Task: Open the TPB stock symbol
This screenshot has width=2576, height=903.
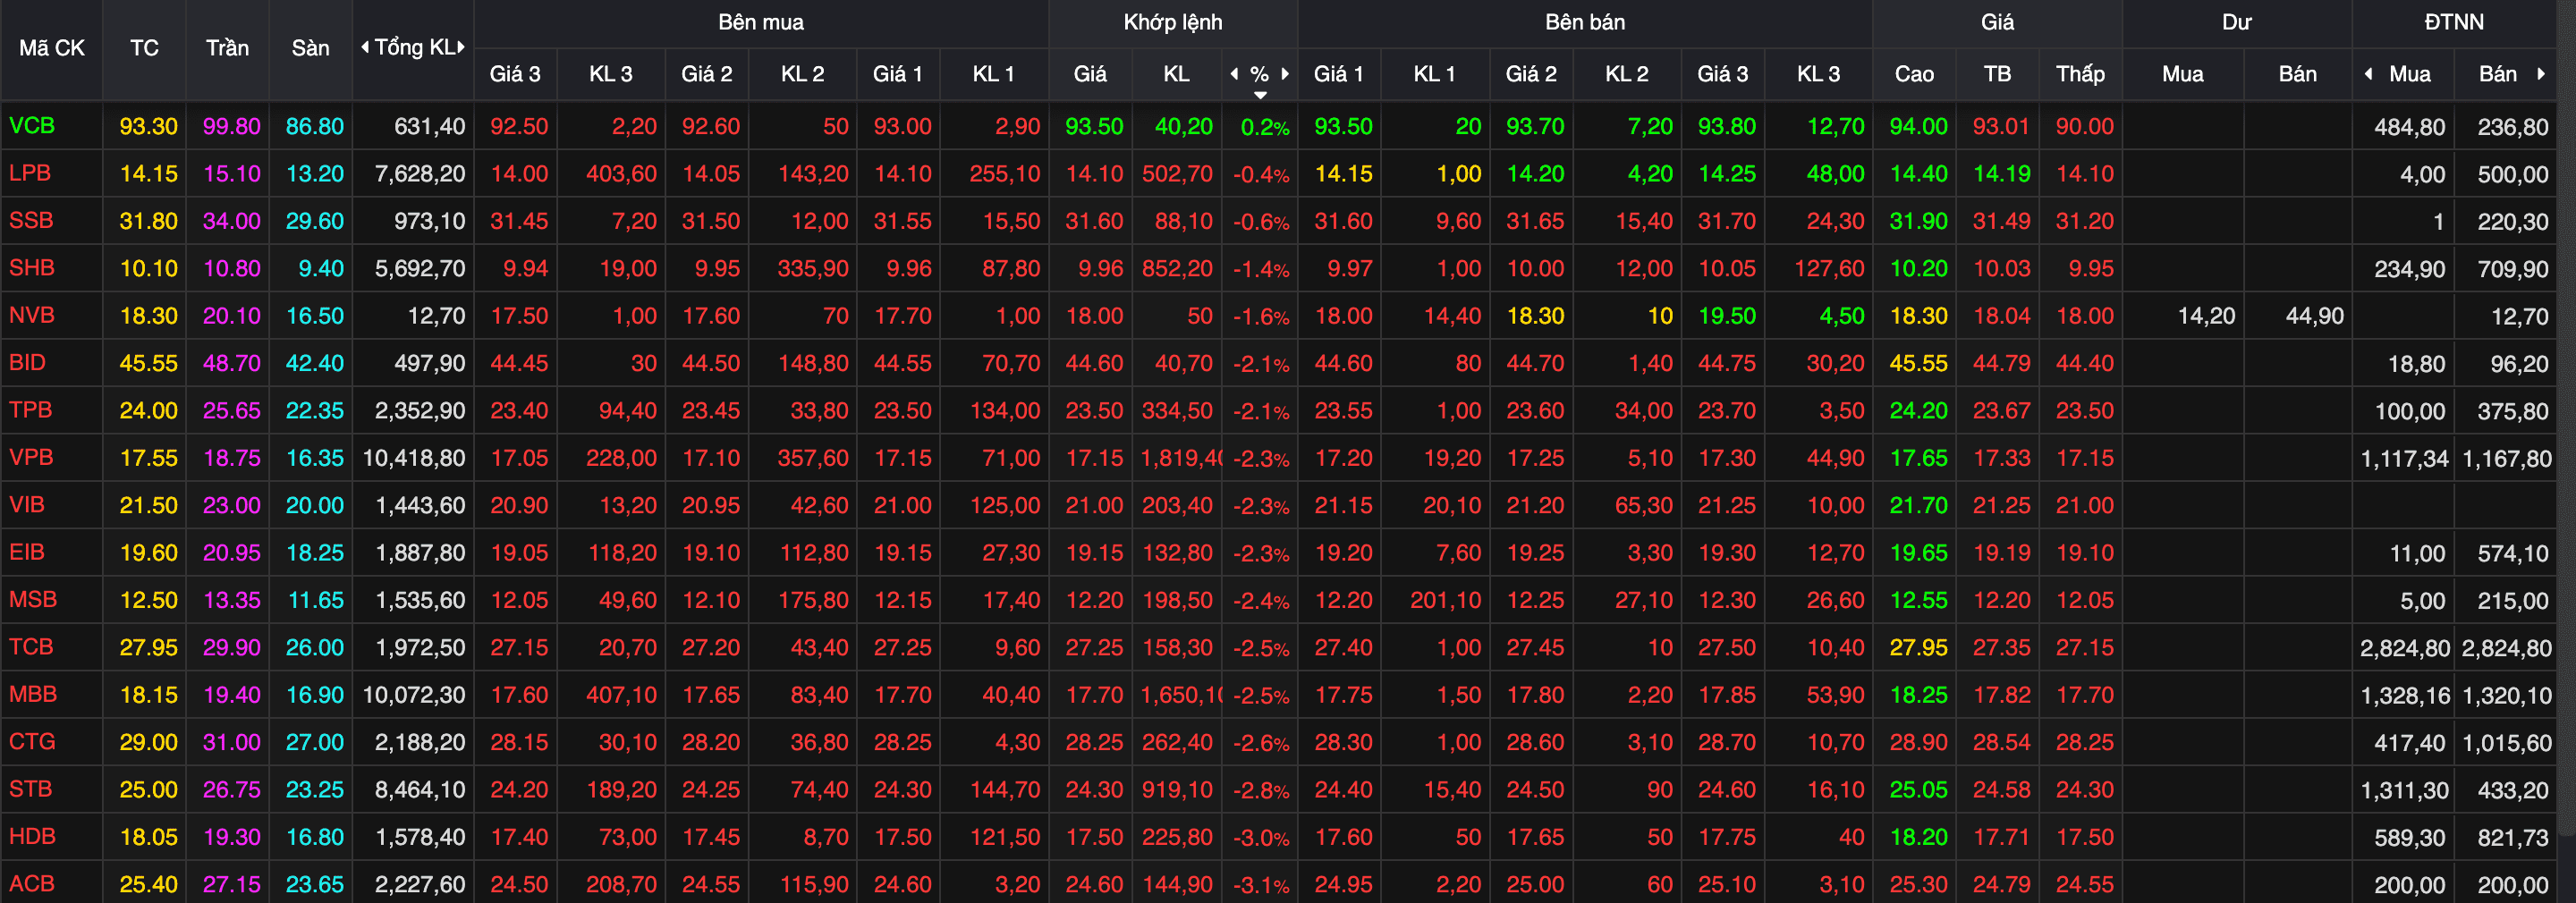Action: pos(30,410)
